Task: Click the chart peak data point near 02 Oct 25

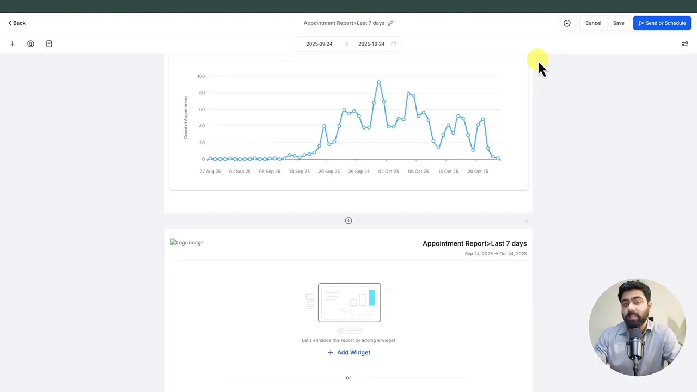Action: tap(378, 82)
